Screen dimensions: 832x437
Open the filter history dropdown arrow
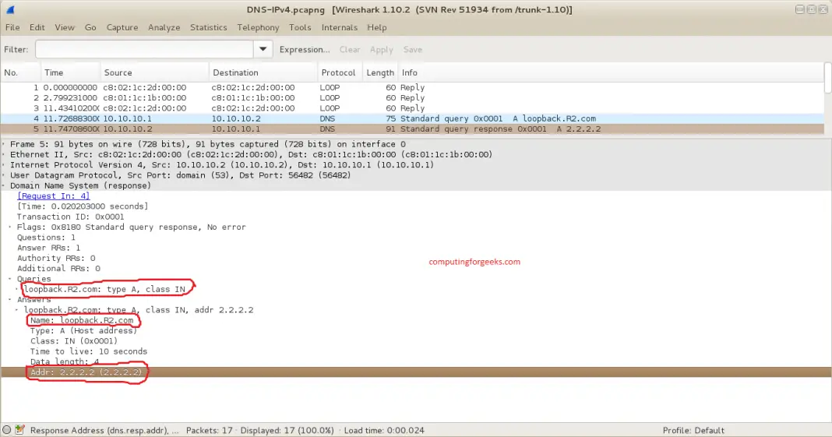coord(263,49)
